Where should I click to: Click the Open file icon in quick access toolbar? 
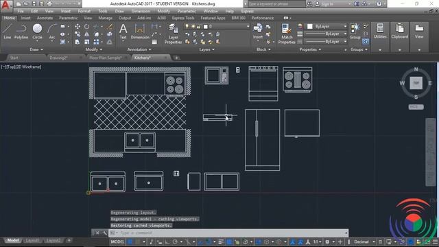click(26, 4)
